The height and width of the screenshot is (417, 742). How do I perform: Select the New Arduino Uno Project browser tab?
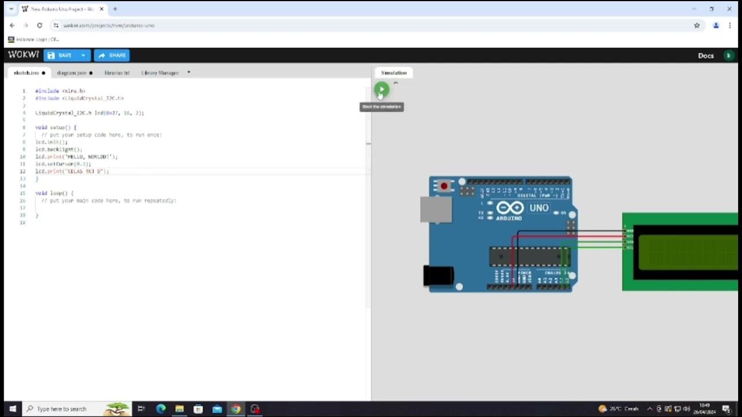coord(63,9)
